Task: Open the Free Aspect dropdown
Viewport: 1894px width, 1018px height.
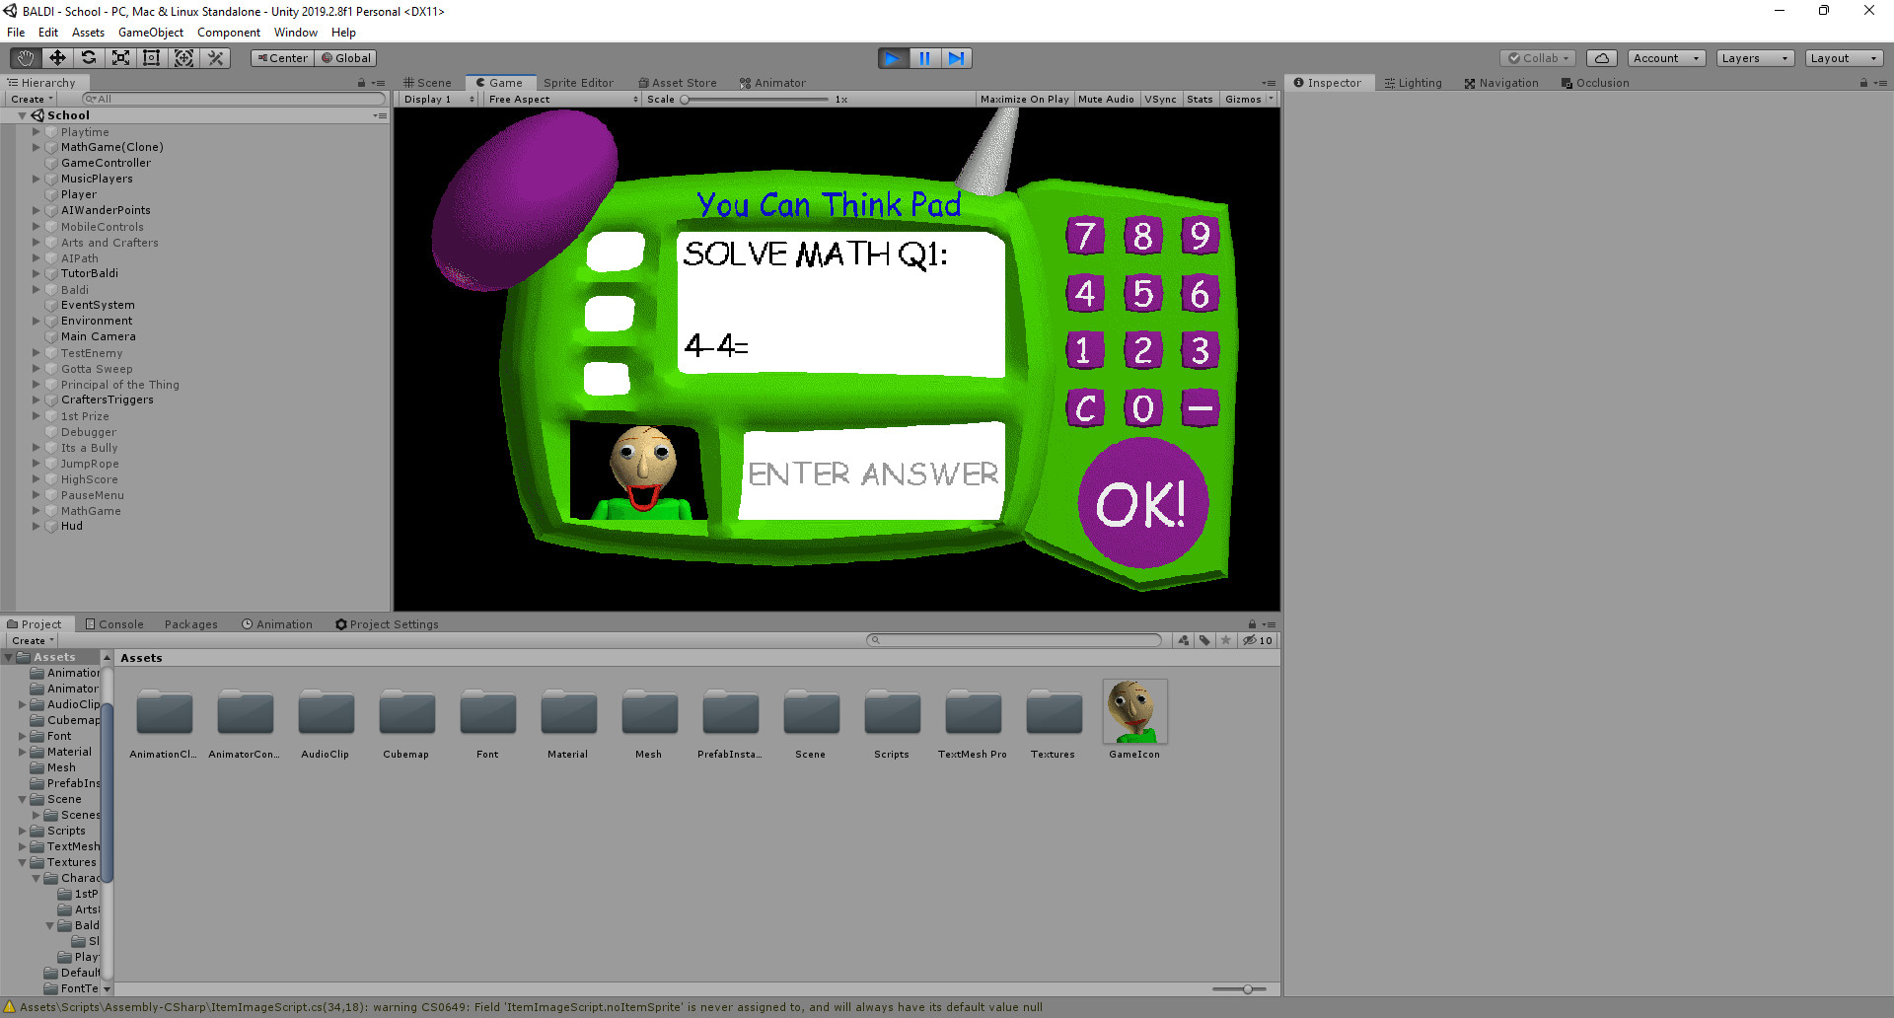Action: 563,99
